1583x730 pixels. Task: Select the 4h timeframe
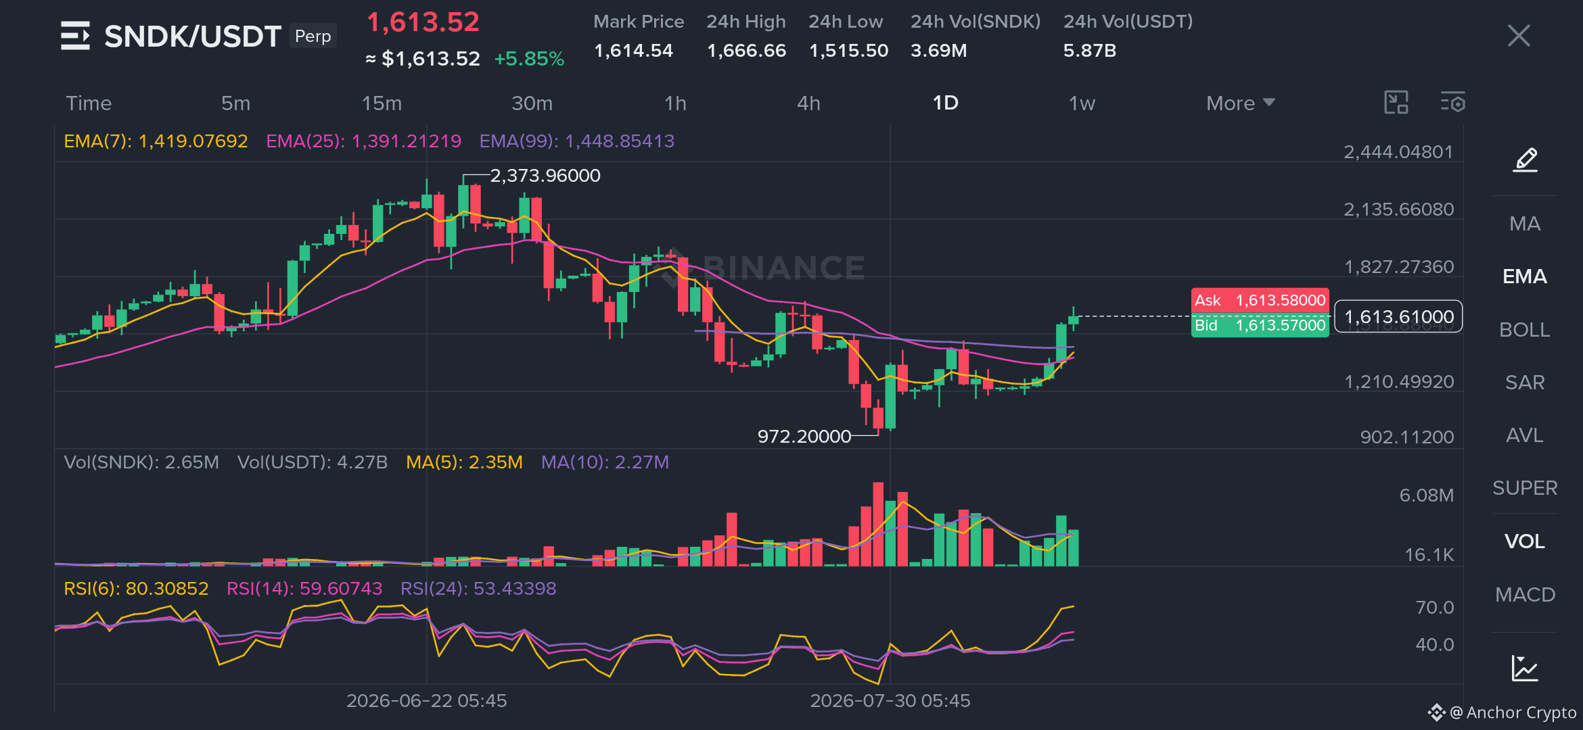coord(808,103)
